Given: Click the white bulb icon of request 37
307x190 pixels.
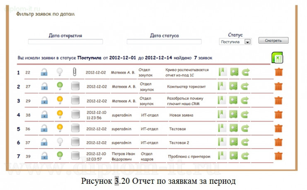Looking at the screenshot, I should click(60, 142).
